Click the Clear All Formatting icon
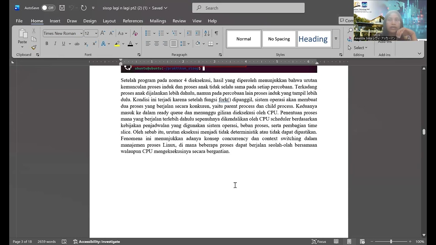436x245 pixels. [x=135, y=33]
